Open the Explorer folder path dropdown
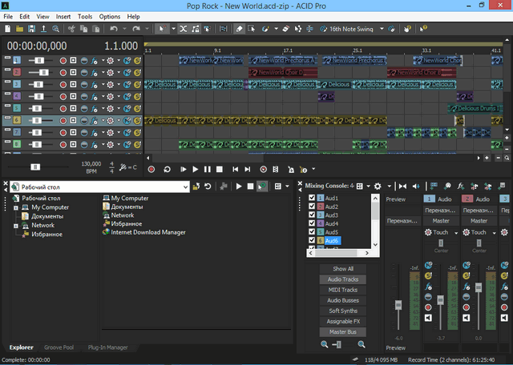 tap(185, 187)
